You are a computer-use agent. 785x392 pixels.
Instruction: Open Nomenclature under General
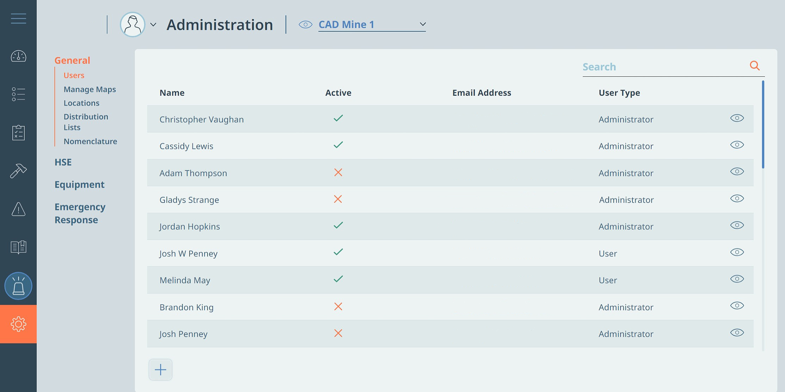91,141
